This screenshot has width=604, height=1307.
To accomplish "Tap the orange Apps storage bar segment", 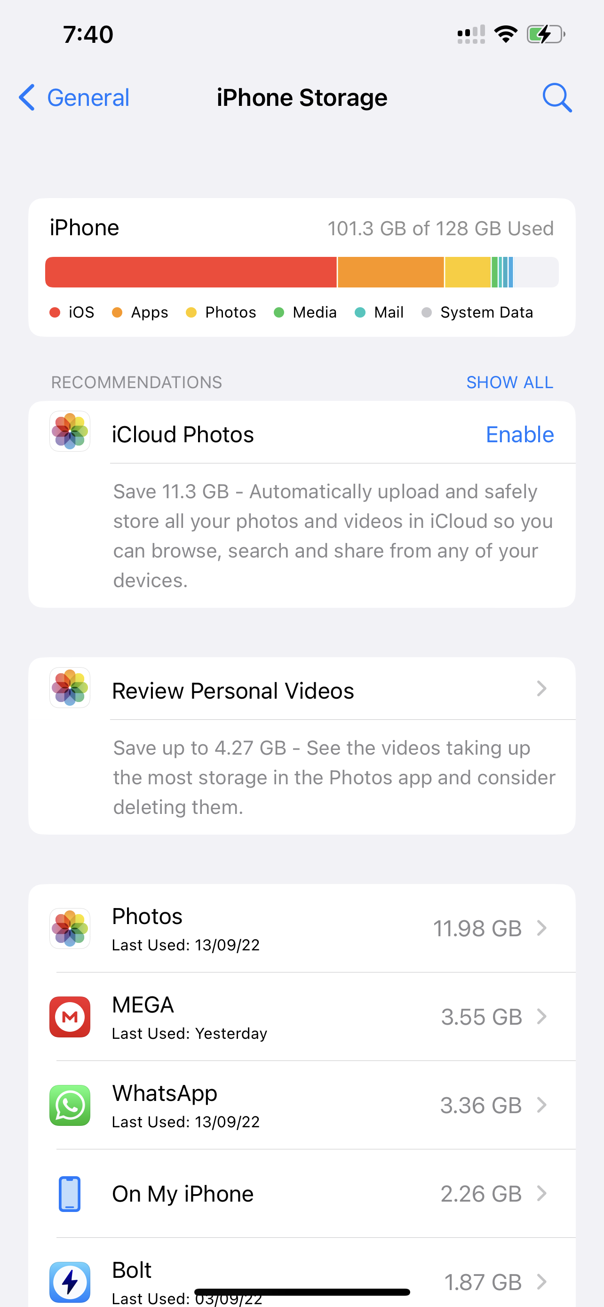I will (x=390, y=272).
